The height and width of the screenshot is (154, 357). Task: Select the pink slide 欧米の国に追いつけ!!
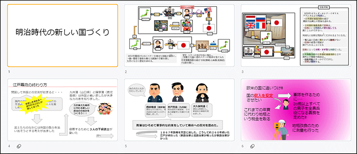[296, 110]
